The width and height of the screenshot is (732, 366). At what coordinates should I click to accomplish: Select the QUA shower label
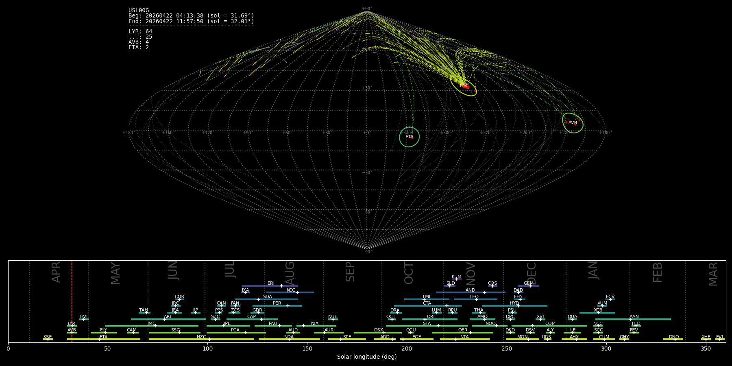pyautogui.click(x=572, y=316)
